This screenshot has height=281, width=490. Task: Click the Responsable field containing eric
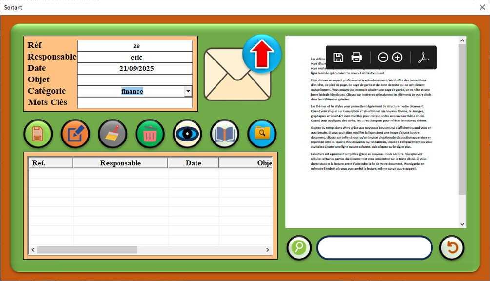pos(135,57)
